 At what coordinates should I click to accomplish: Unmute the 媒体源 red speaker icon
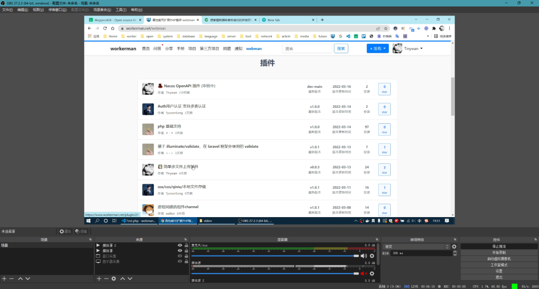[x=364, y=273]
